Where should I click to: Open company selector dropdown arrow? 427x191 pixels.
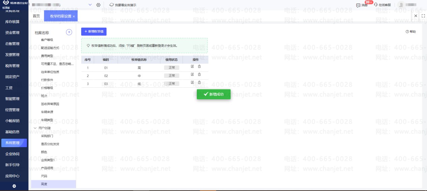click(x=90, y=5)
